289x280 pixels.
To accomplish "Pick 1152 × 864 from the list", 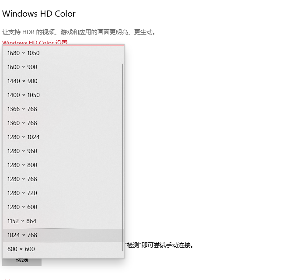I will pos(63,221).
